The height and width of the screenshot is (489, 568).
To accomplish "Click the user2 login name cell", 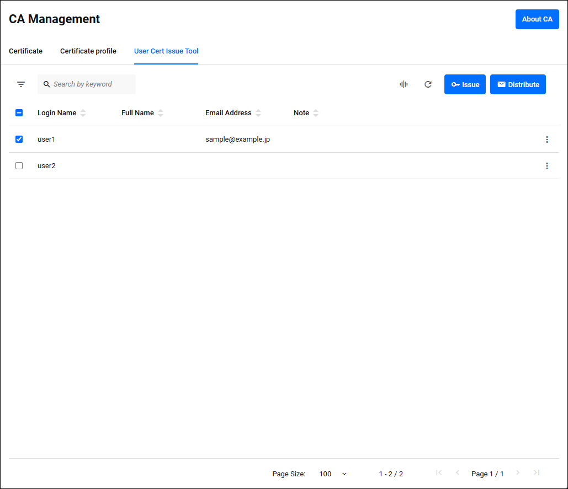I will (x=46, y=165).
